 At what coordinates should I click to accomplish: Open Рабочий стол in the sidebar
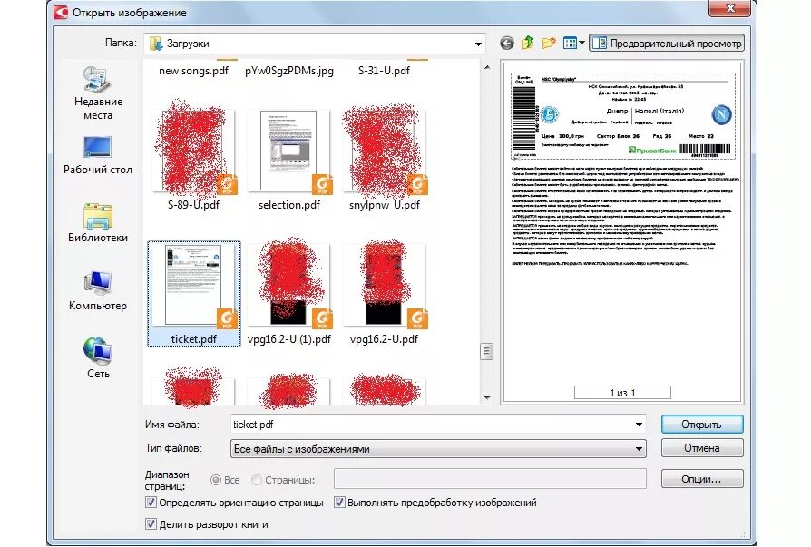pos(98,155)
